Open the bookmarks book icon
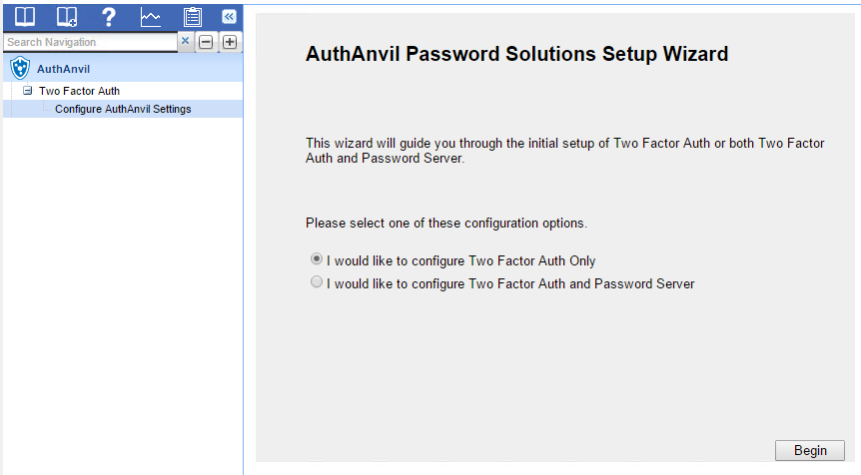This screenshot has width=861, height=475. click(25, 17)
